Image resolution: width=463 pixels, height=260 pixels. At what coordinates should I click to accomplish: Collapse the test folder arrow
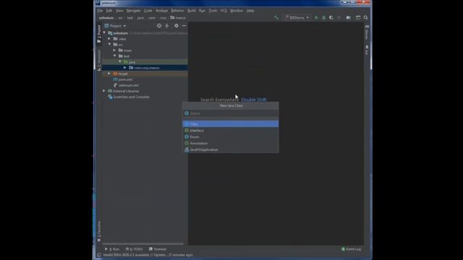tap(114, 56)
